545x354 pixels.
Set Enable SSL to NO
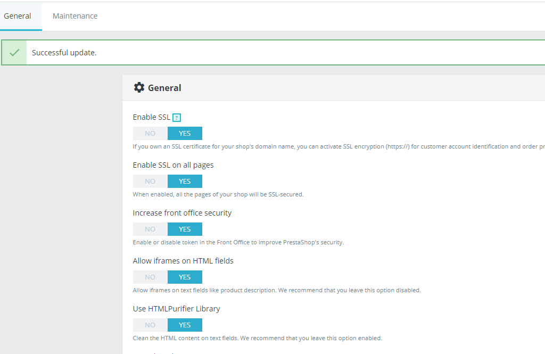click(x=150, y=133)
